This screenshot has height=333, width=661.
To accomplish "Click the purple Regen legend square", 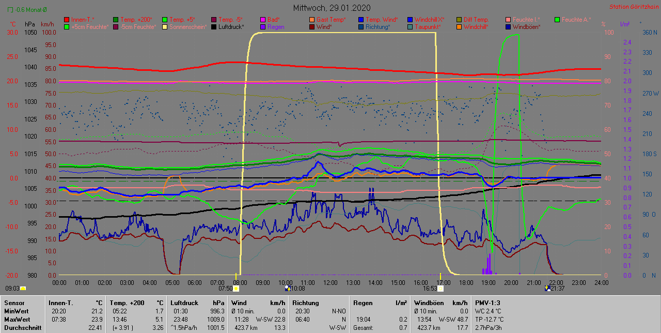I will (263, 26).
